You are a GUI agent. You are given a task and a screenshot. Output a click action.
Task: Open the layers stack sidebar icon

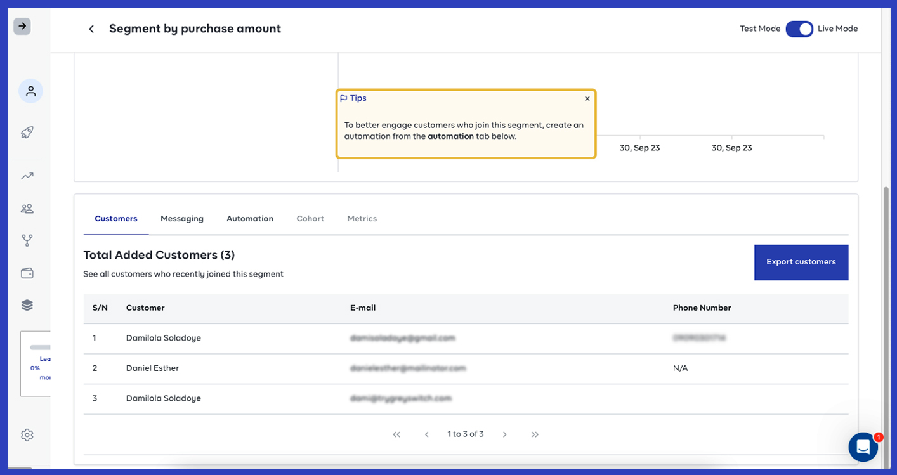[x=27, y=305]
